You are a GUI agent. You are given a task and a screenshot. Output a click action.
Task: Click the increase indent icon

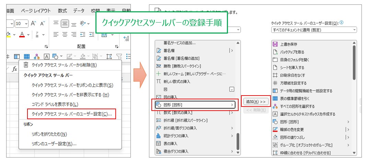tap(92, 35)
